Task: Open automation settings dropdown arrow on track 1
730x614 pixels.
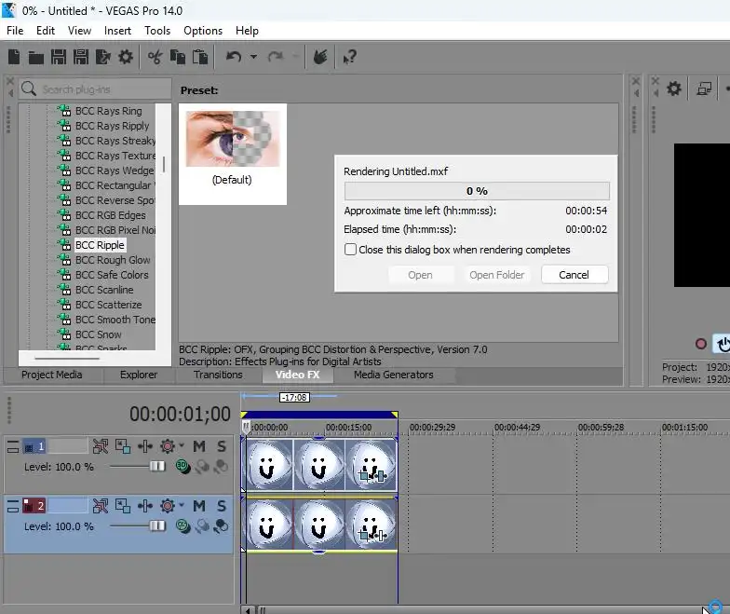Action: click(182, 445)
